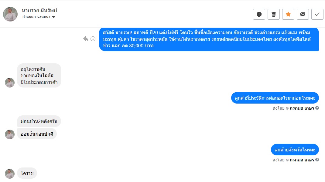Expand the กำหนดการสนทนา dropdown arrow
Viewport: 325px width, 182px height.
(x=54, y=17)
